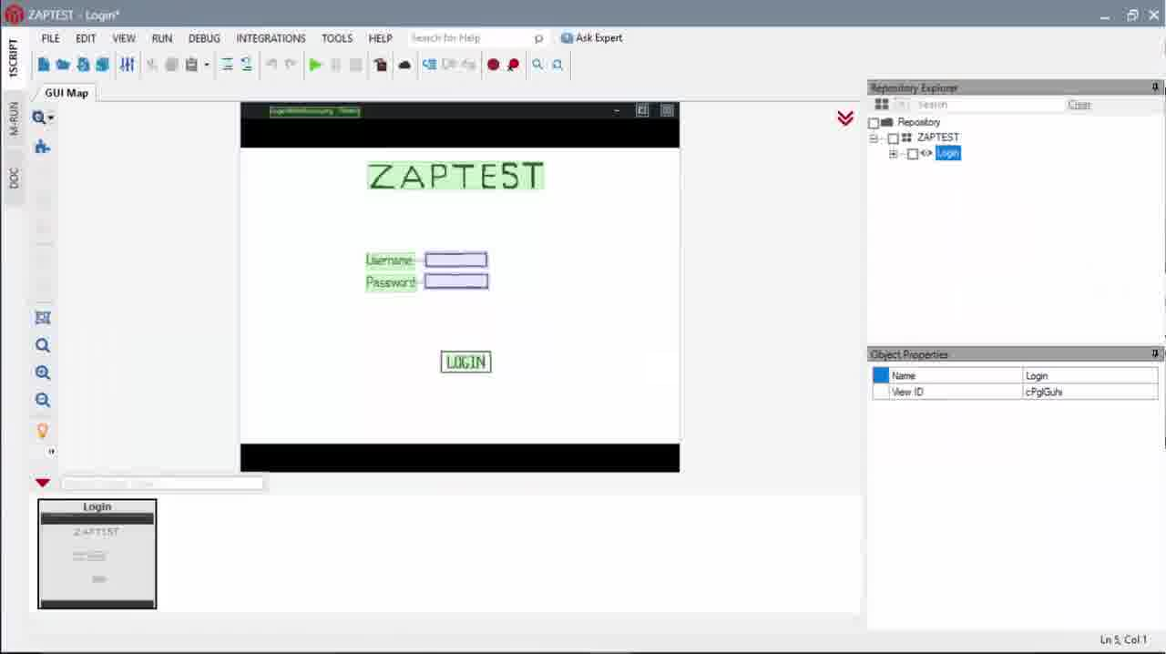Click the View ID value cPglGuhi

(1090, 392)
